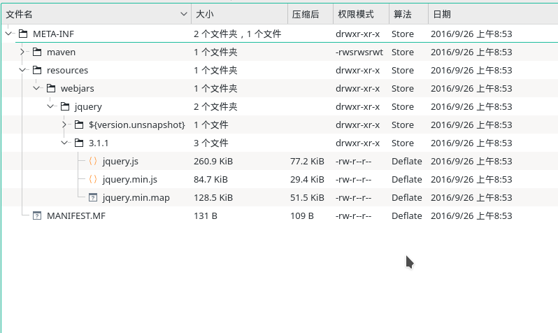The width and height of the screenshot is (558, 333).
Task: Click the date cell in META-INF row
Action: tap(471, 34)
